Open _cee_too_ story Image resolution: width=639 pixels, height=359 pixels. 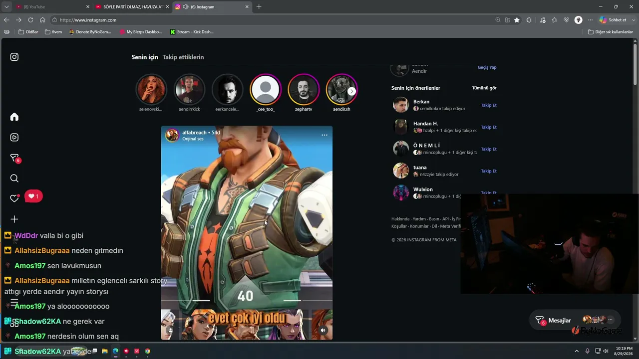tap(266, 89)
